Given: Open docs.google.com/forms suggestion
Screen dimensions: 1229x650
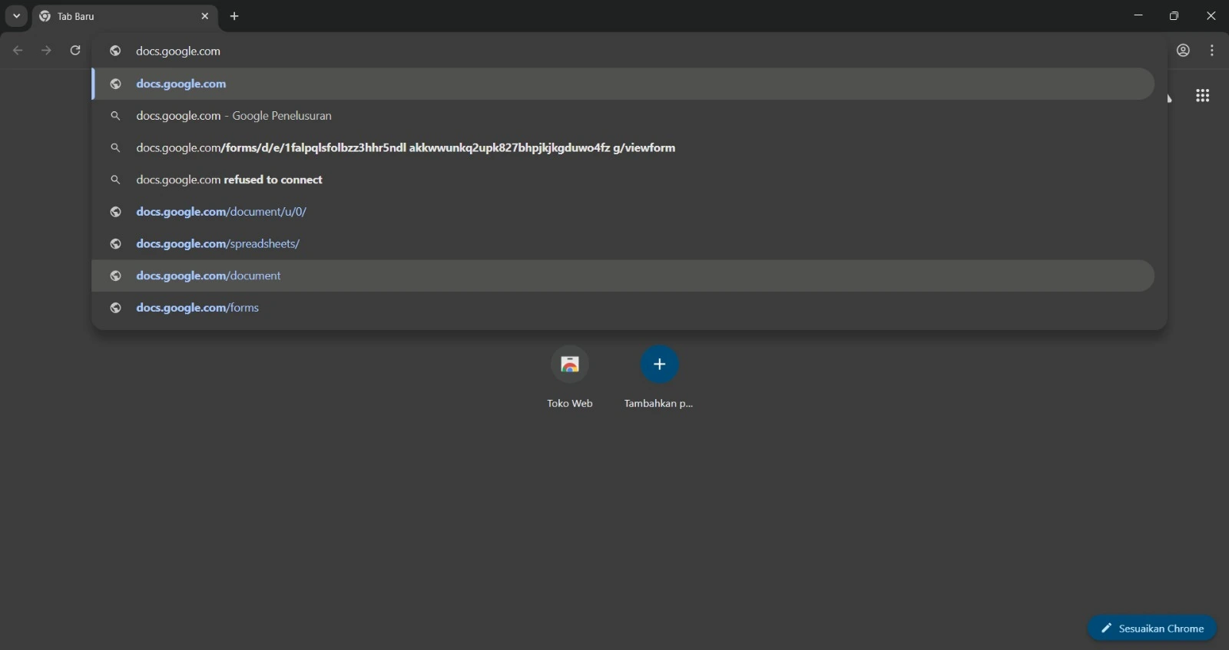Looking at the screenshot, I should 197,308.
